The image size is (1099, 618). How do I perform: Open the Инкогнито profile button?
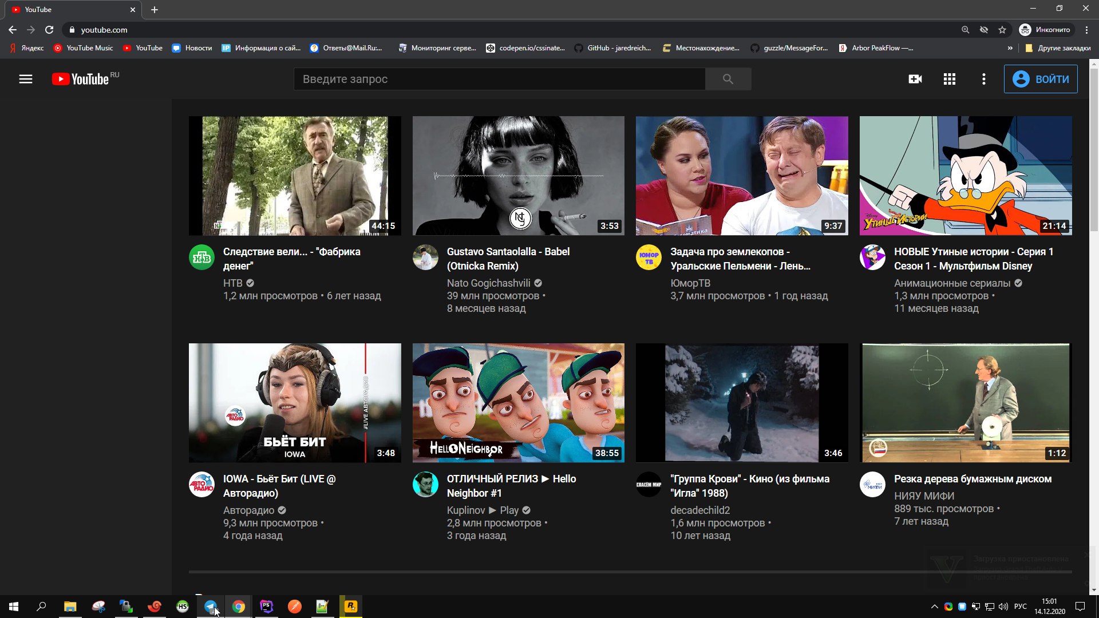click(x=1045, y=30)
